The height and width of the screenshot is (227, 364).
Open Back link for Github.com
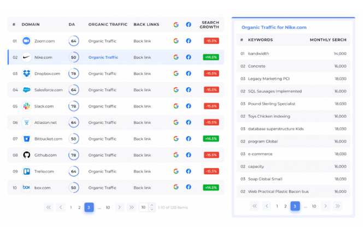[142, 155]
